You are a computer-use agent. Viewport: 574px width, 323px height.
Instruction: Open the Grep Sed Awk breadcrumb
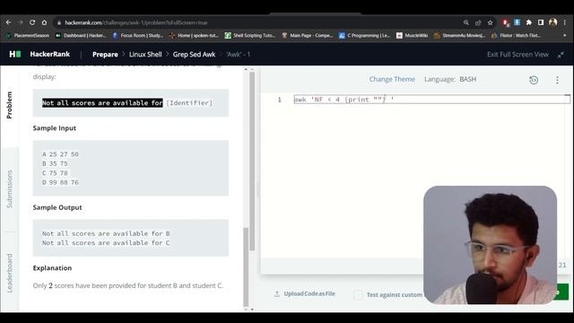pyautogui.click(x=194, y=54)
